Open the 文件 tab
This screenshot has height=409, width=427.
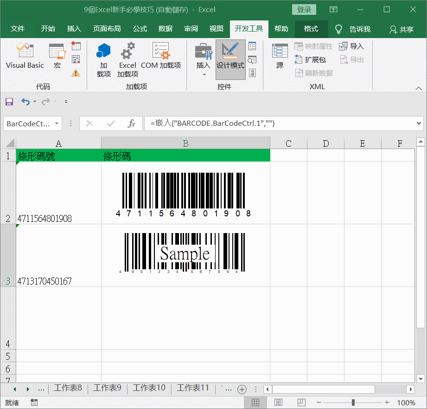18,29
